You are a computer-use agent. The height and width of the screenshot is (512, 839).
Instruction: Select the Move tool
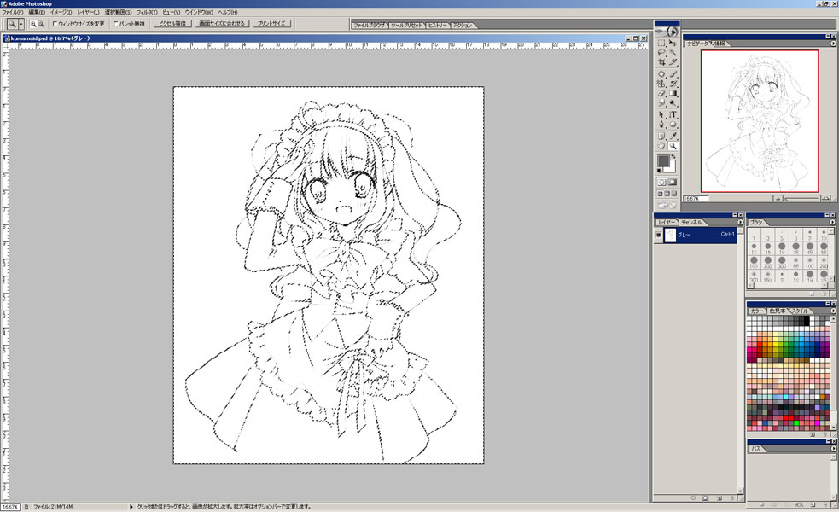pos(673,43)
